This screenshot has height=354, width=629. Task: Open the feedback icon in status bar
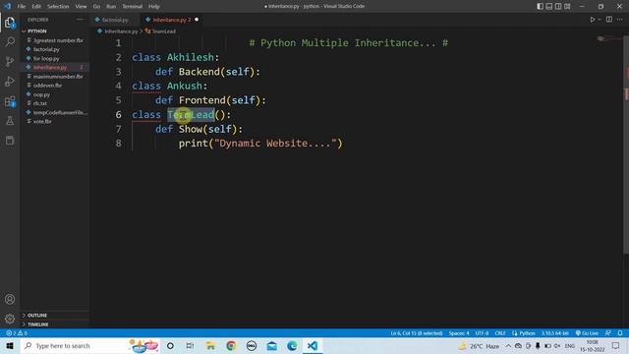pos(608,333)
